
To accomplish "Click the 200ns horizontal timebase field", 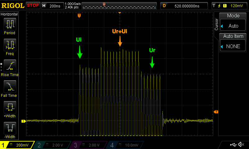I will [52, 6].
